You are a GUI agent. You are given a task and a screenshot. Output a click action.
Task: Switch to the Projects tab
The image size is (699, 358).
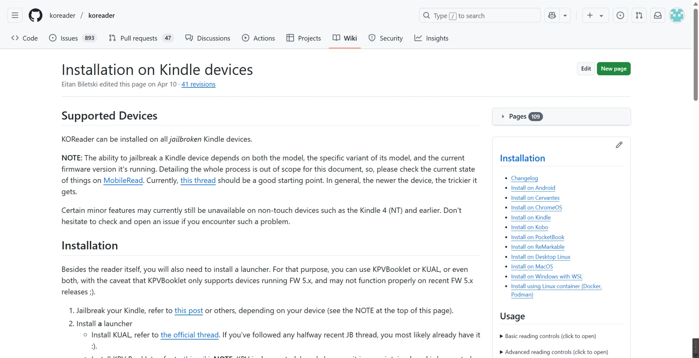[304, 38]
